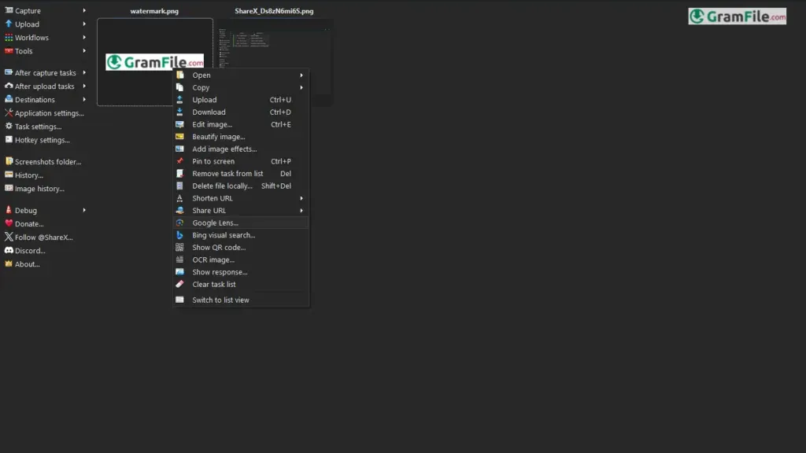Click the Tools toolbox icon
Image resolution: width=806 pixels, height=453 pixels.
coord(9,51)
